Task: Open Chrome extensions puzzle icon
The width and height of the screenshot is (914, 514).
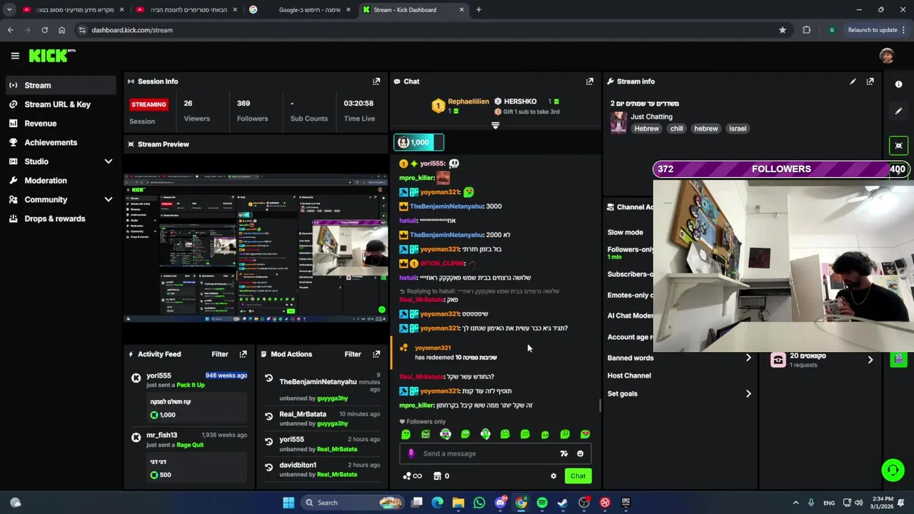Action: tap(807, 30)
